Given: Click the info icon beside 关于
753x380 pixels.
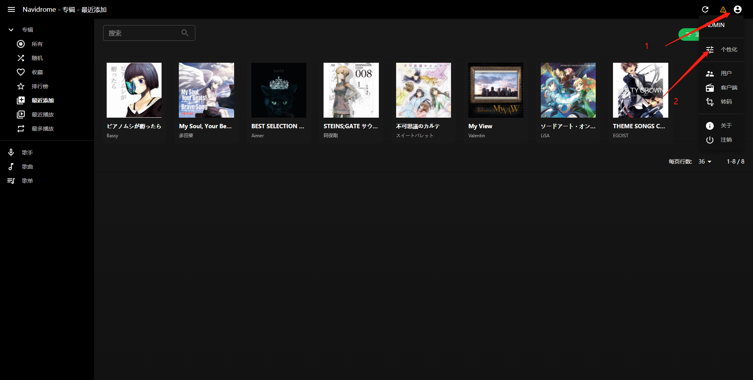Looking at the screenshot, I should click(710, 125).
